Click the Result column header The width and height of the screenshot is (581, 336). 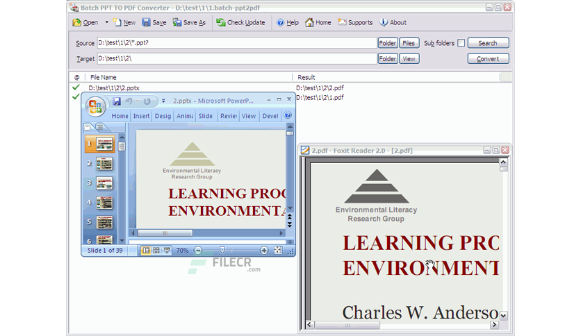(396, 77)
